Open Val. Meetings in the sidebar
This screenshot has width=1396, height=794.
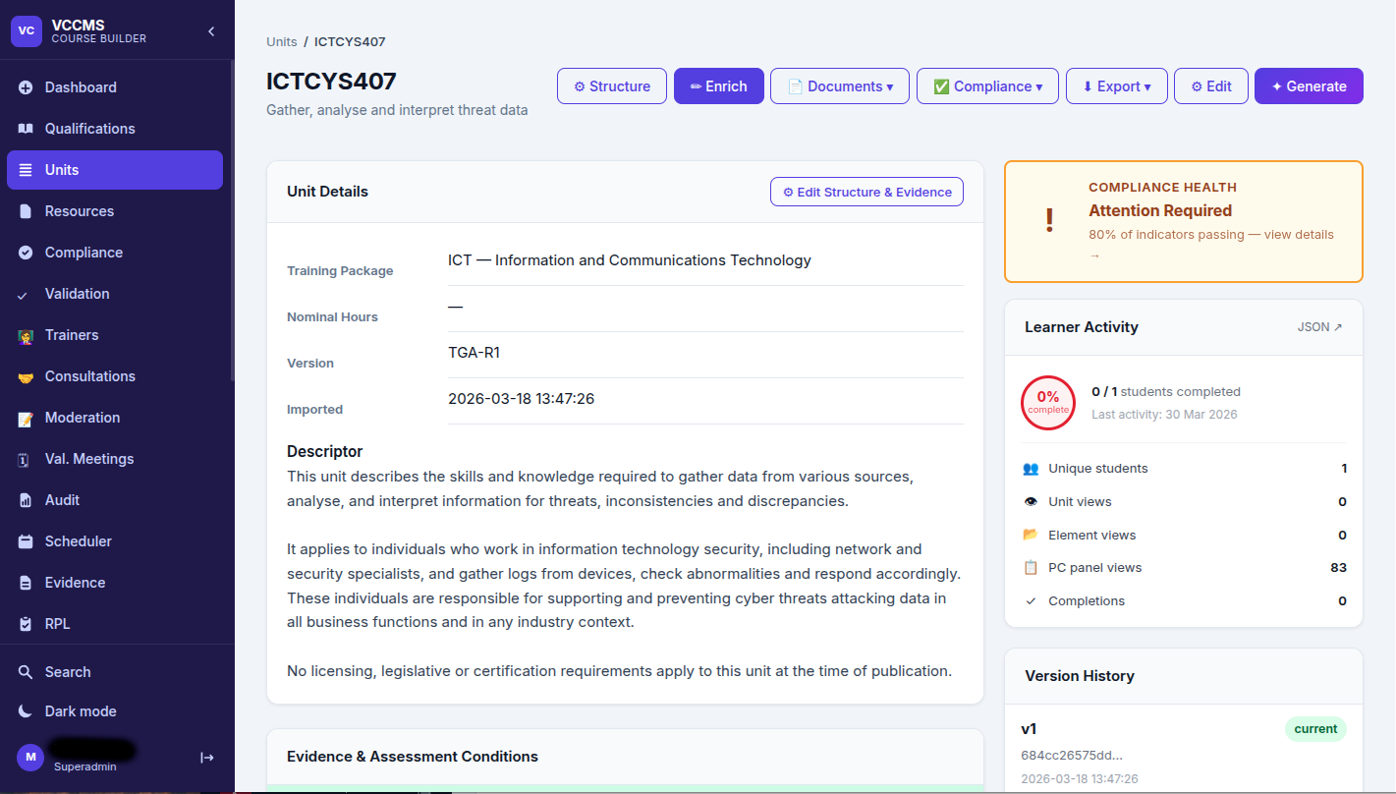[115, 459]
